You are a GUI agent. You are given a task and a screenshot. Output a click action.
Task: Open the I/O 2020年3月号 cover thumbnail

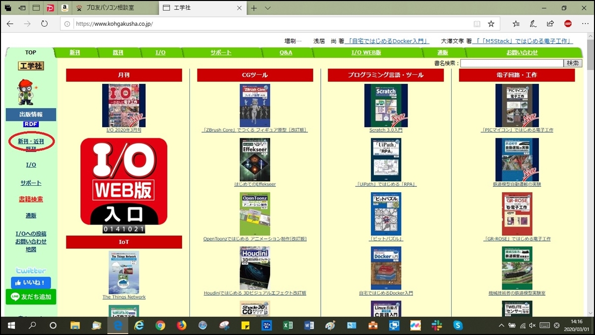tap(123, 105)
